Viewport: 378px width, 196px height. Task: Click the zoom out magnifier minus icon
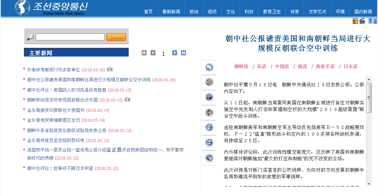coord(209,142)
